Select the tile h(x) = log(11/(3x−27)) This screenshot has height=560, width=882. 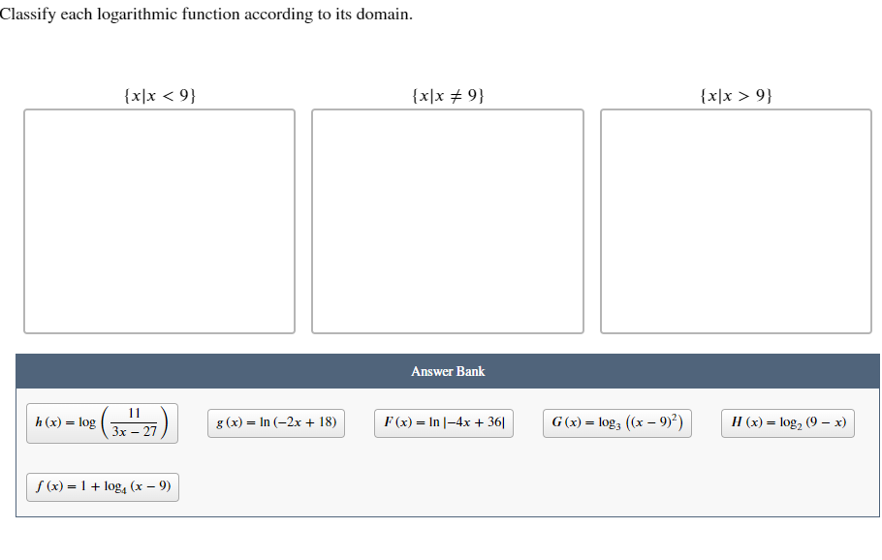pyautogui.click(x=102, y=422)
